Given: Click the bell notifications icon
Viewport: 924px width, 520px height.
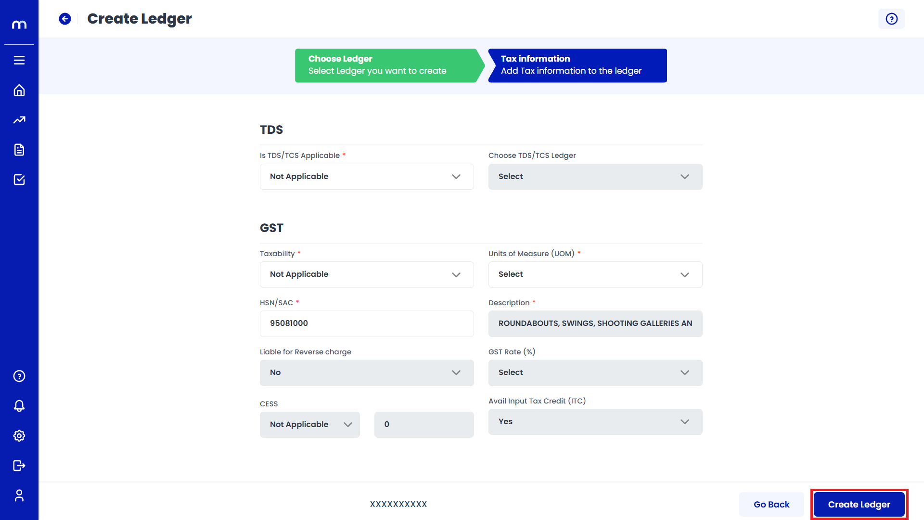Looking at the screenshot, I should 19,406.
